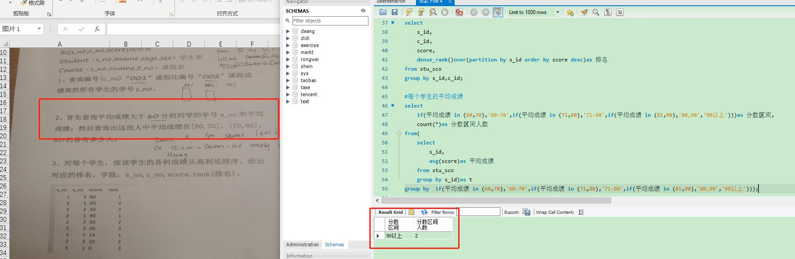Select the taxe schema
This screenshot has width=795, height=259.
[305, 87]
